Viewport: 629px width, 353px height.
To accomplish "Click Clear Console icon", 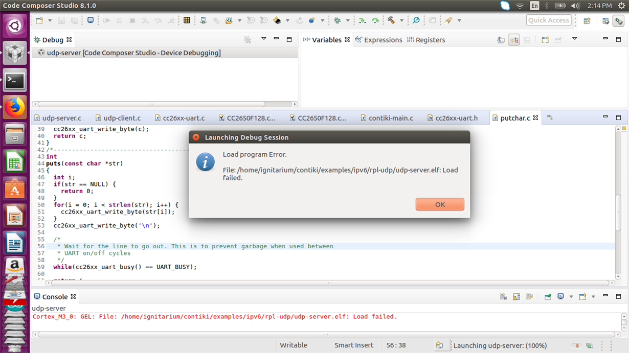I will [503, 296].
